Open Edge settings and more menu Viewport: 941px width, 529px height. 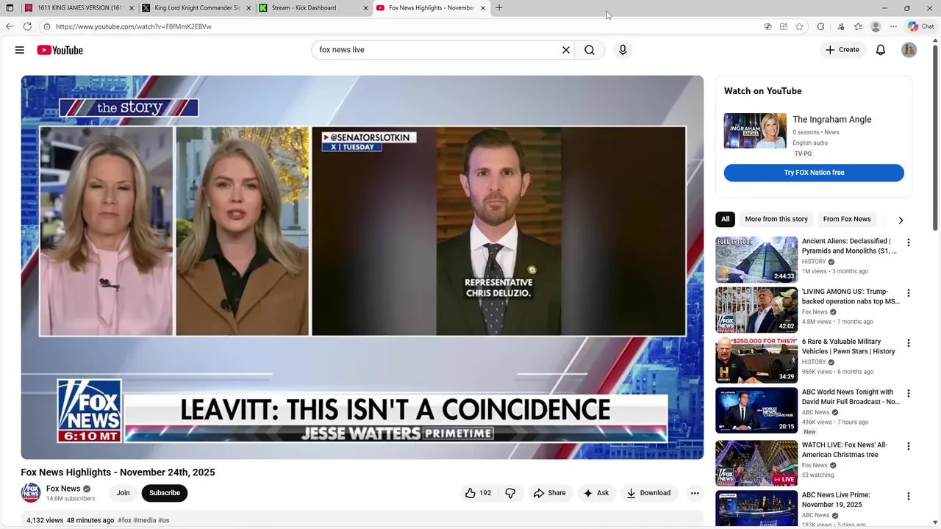coord(893,26)
